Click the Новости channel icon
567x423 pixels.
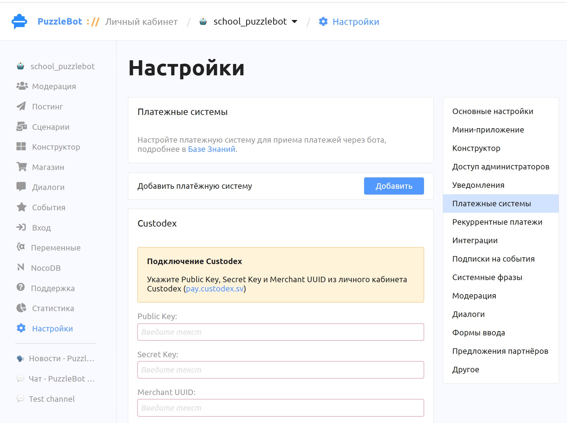[21, 358]
